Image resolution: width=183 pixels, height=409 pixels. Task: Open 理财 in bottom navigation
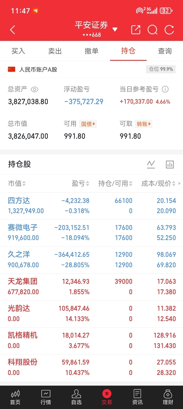click(x=168, y=398)
